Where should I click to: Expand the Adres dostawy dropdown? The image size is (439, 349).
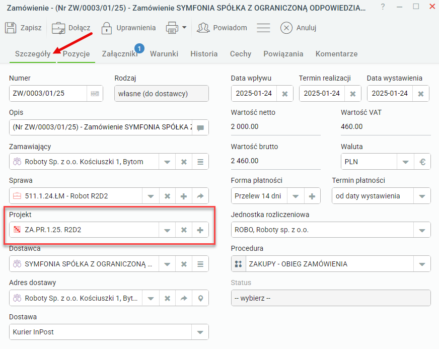(151, 298)
